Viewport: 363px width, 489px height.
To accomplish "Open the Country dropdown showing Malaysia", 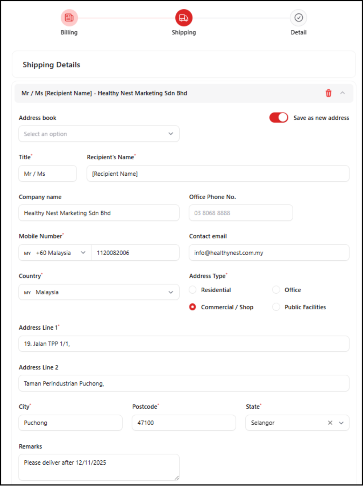I will (99, 292).
